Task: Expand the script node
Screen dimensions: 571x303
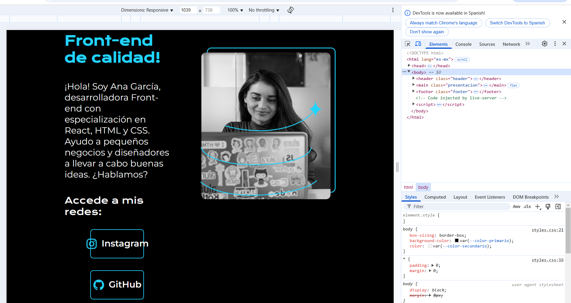Action: coord(413,104)
